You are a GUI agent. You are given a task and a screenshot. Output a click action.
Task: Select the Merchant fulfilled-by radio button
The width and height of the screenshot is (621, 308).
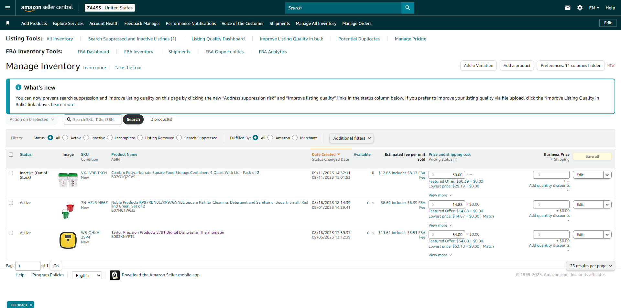click(295, 138)
